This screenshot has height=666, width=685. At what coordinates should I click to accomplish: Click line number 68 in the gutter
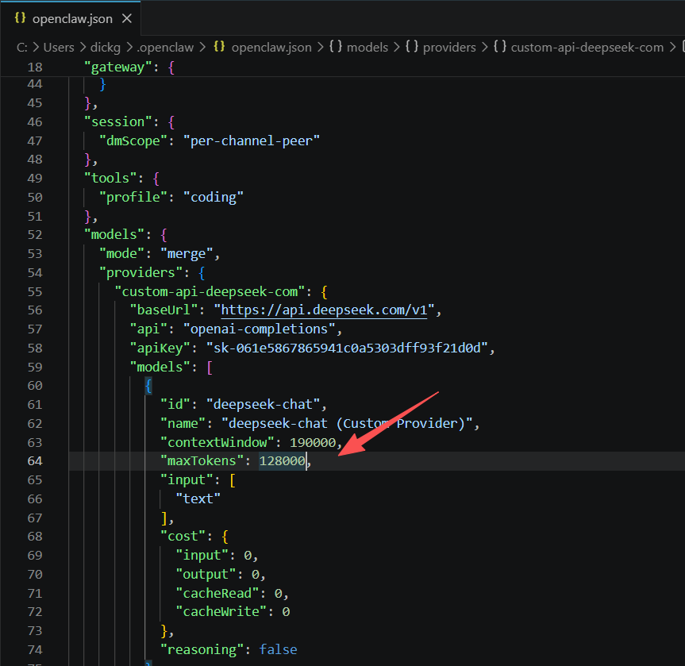pos(34,536)
